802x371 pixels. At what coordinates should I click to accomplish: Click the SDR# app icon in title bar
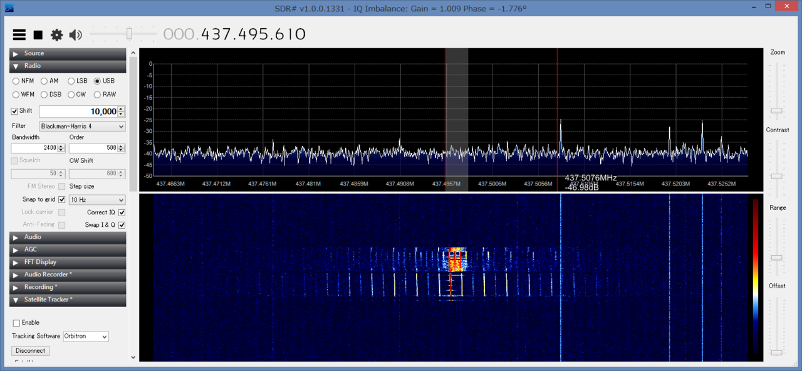tap(8, 8)
